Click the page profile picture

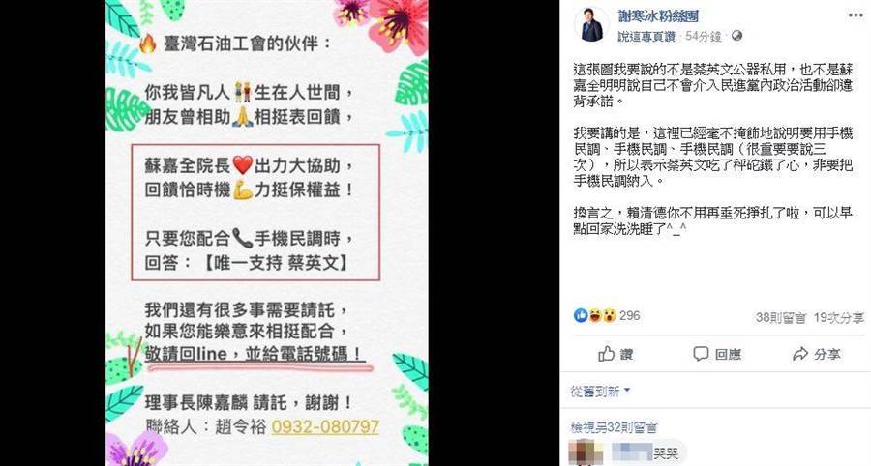(x=591, y=25)
